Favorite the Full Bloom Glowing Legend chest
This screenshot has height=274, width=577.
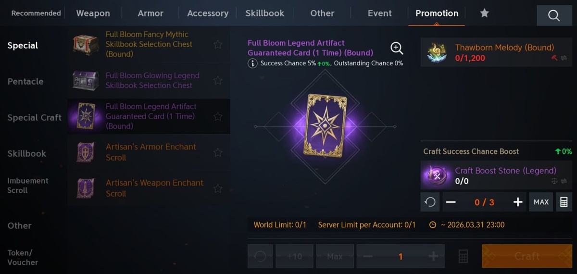click(218, 80)
